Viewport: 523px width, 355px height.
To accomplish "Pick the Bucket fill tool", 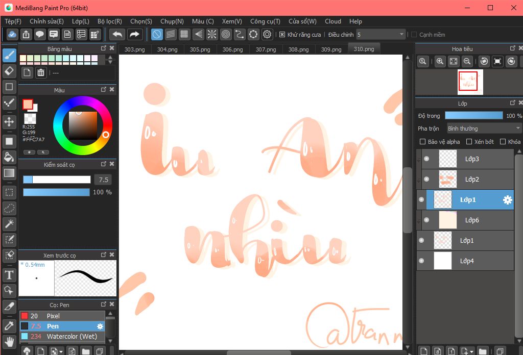I will coord(9,157).
